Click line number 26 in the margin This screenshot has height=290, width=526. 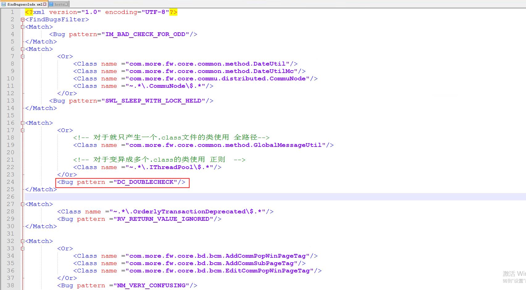tap(10, 197)
